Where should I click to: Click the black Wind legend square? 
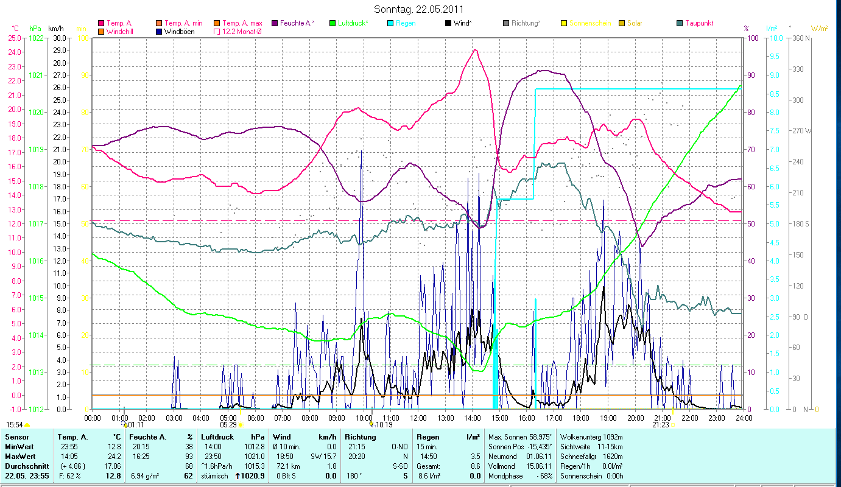(x=448, y=23)
